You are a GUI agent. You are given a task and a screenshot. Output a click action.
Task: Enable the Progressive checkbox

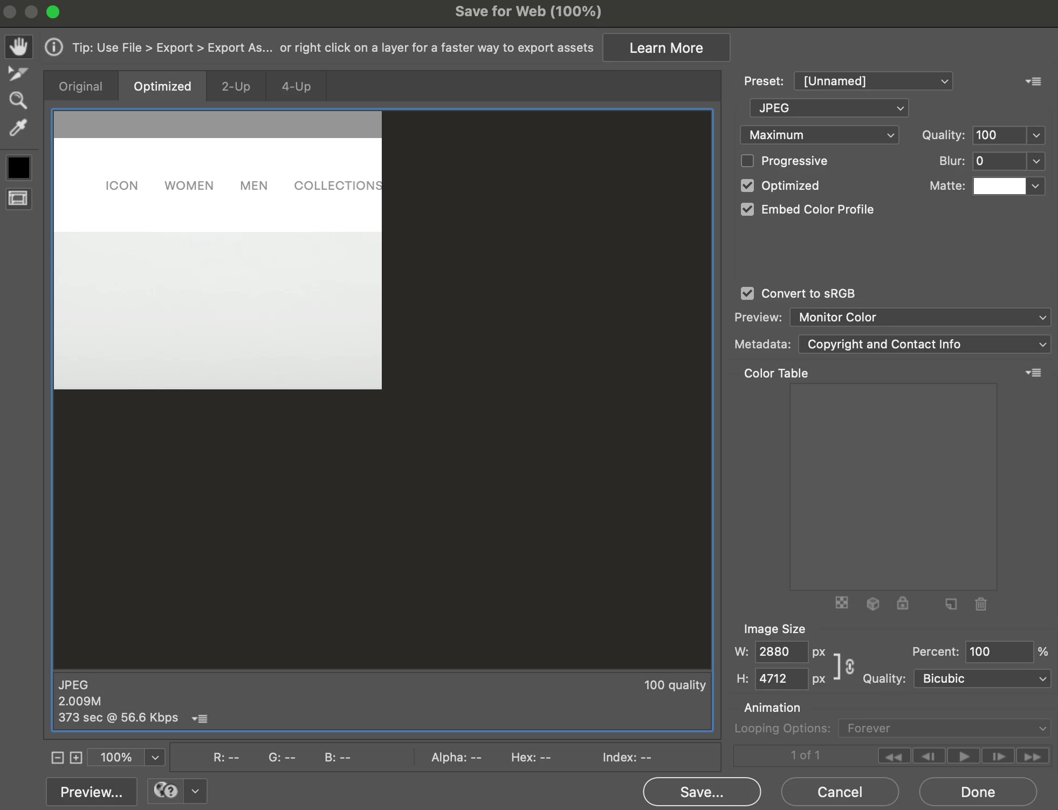(x=747, y=161)
